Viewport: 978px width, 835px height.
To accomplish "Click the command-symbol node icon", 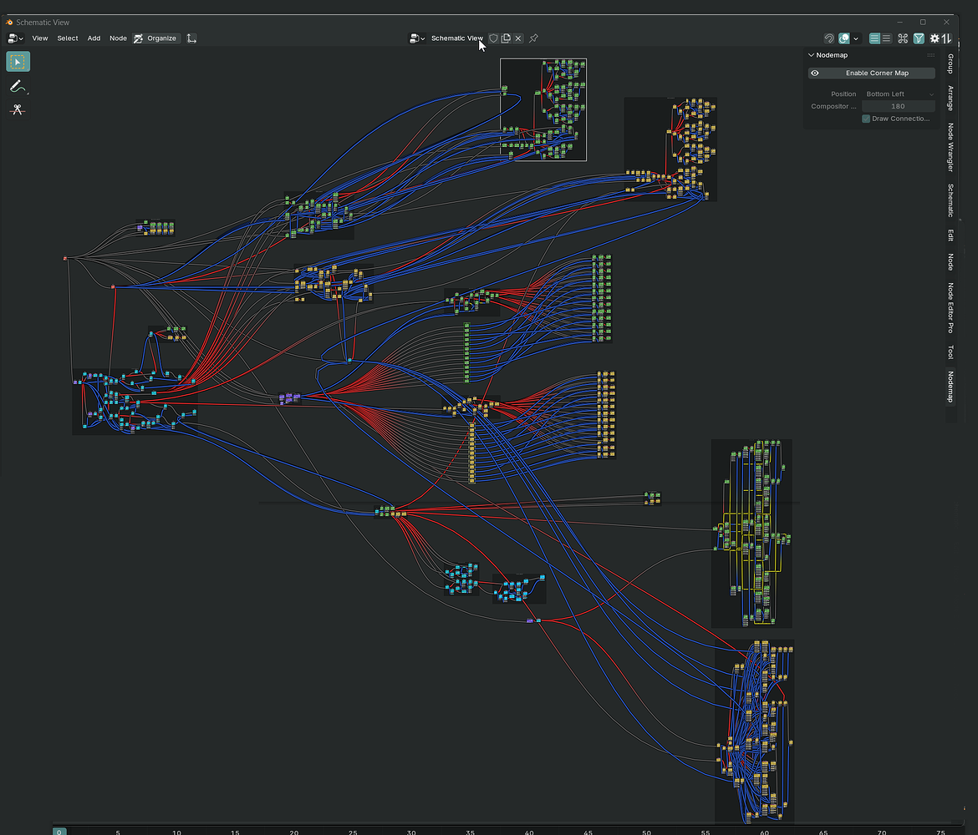I will (x=903, y=38).
